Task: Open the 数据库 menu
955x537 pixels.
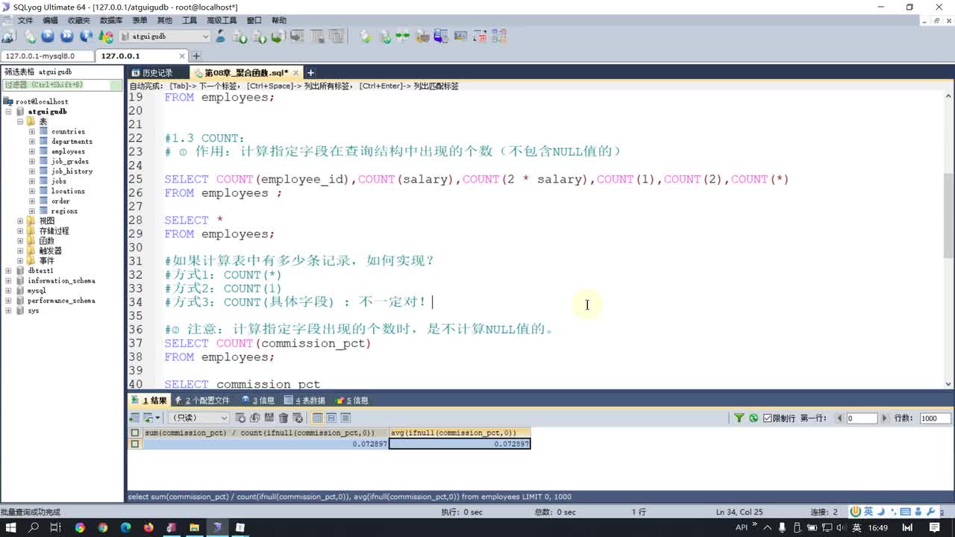Action: coord(111,21)
